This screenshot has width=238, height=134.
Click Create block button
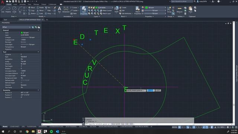click(123, 7)
